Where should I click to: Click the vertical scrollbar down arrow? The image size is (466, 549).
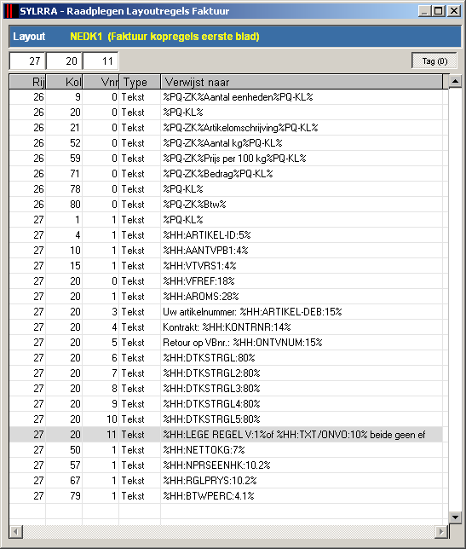[455, 517]
